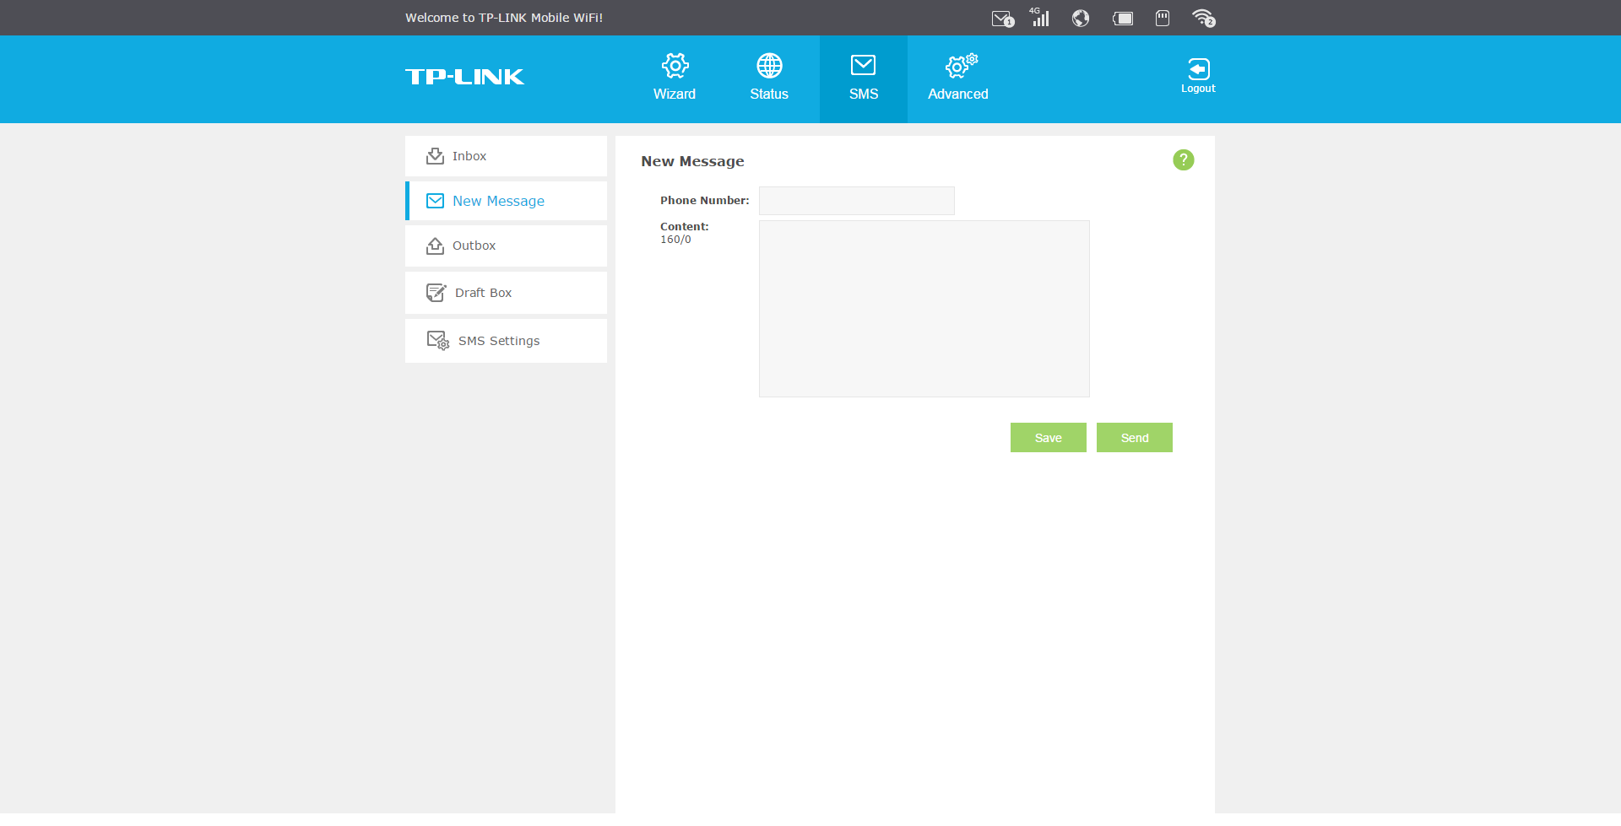The height and width of the screenshot is (826, 1621).
Task: Go to the Wizard tab
Action: [675, 78]
